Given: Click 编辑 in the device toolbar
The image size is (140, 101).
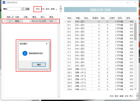Looking at the screenshot, I should [x=53, y=9].
